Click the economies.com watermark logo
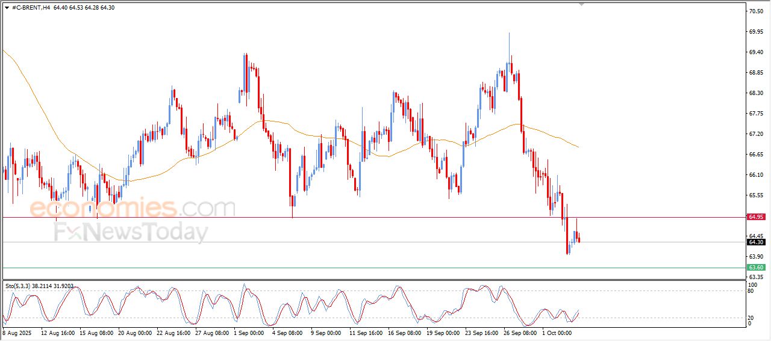This screenshot has width=771, height=341. click(132, 209)
